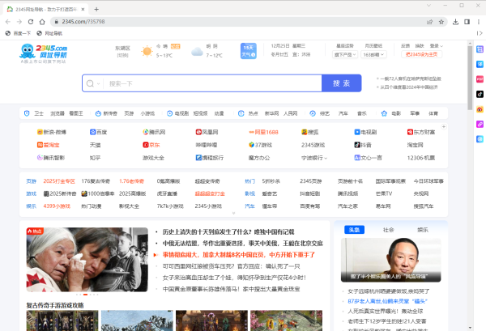
Task: Open the share page icon in address bar
Action: click(429, 22)
